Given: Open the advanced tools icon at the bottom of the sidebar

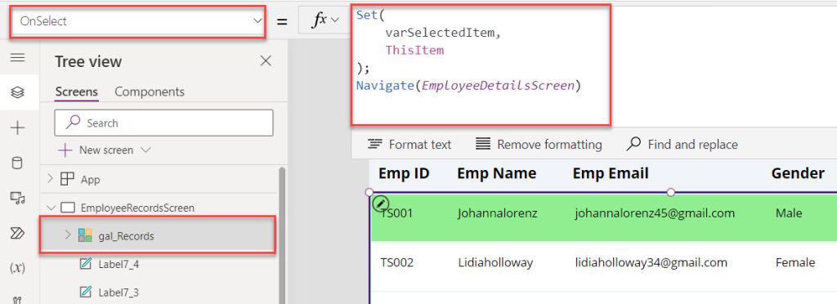Looking at the screenshot, I should click(x=18, y=299).
